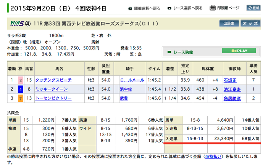Open jockey link 浜中俊
268x165 pixels.
[126, 89]
